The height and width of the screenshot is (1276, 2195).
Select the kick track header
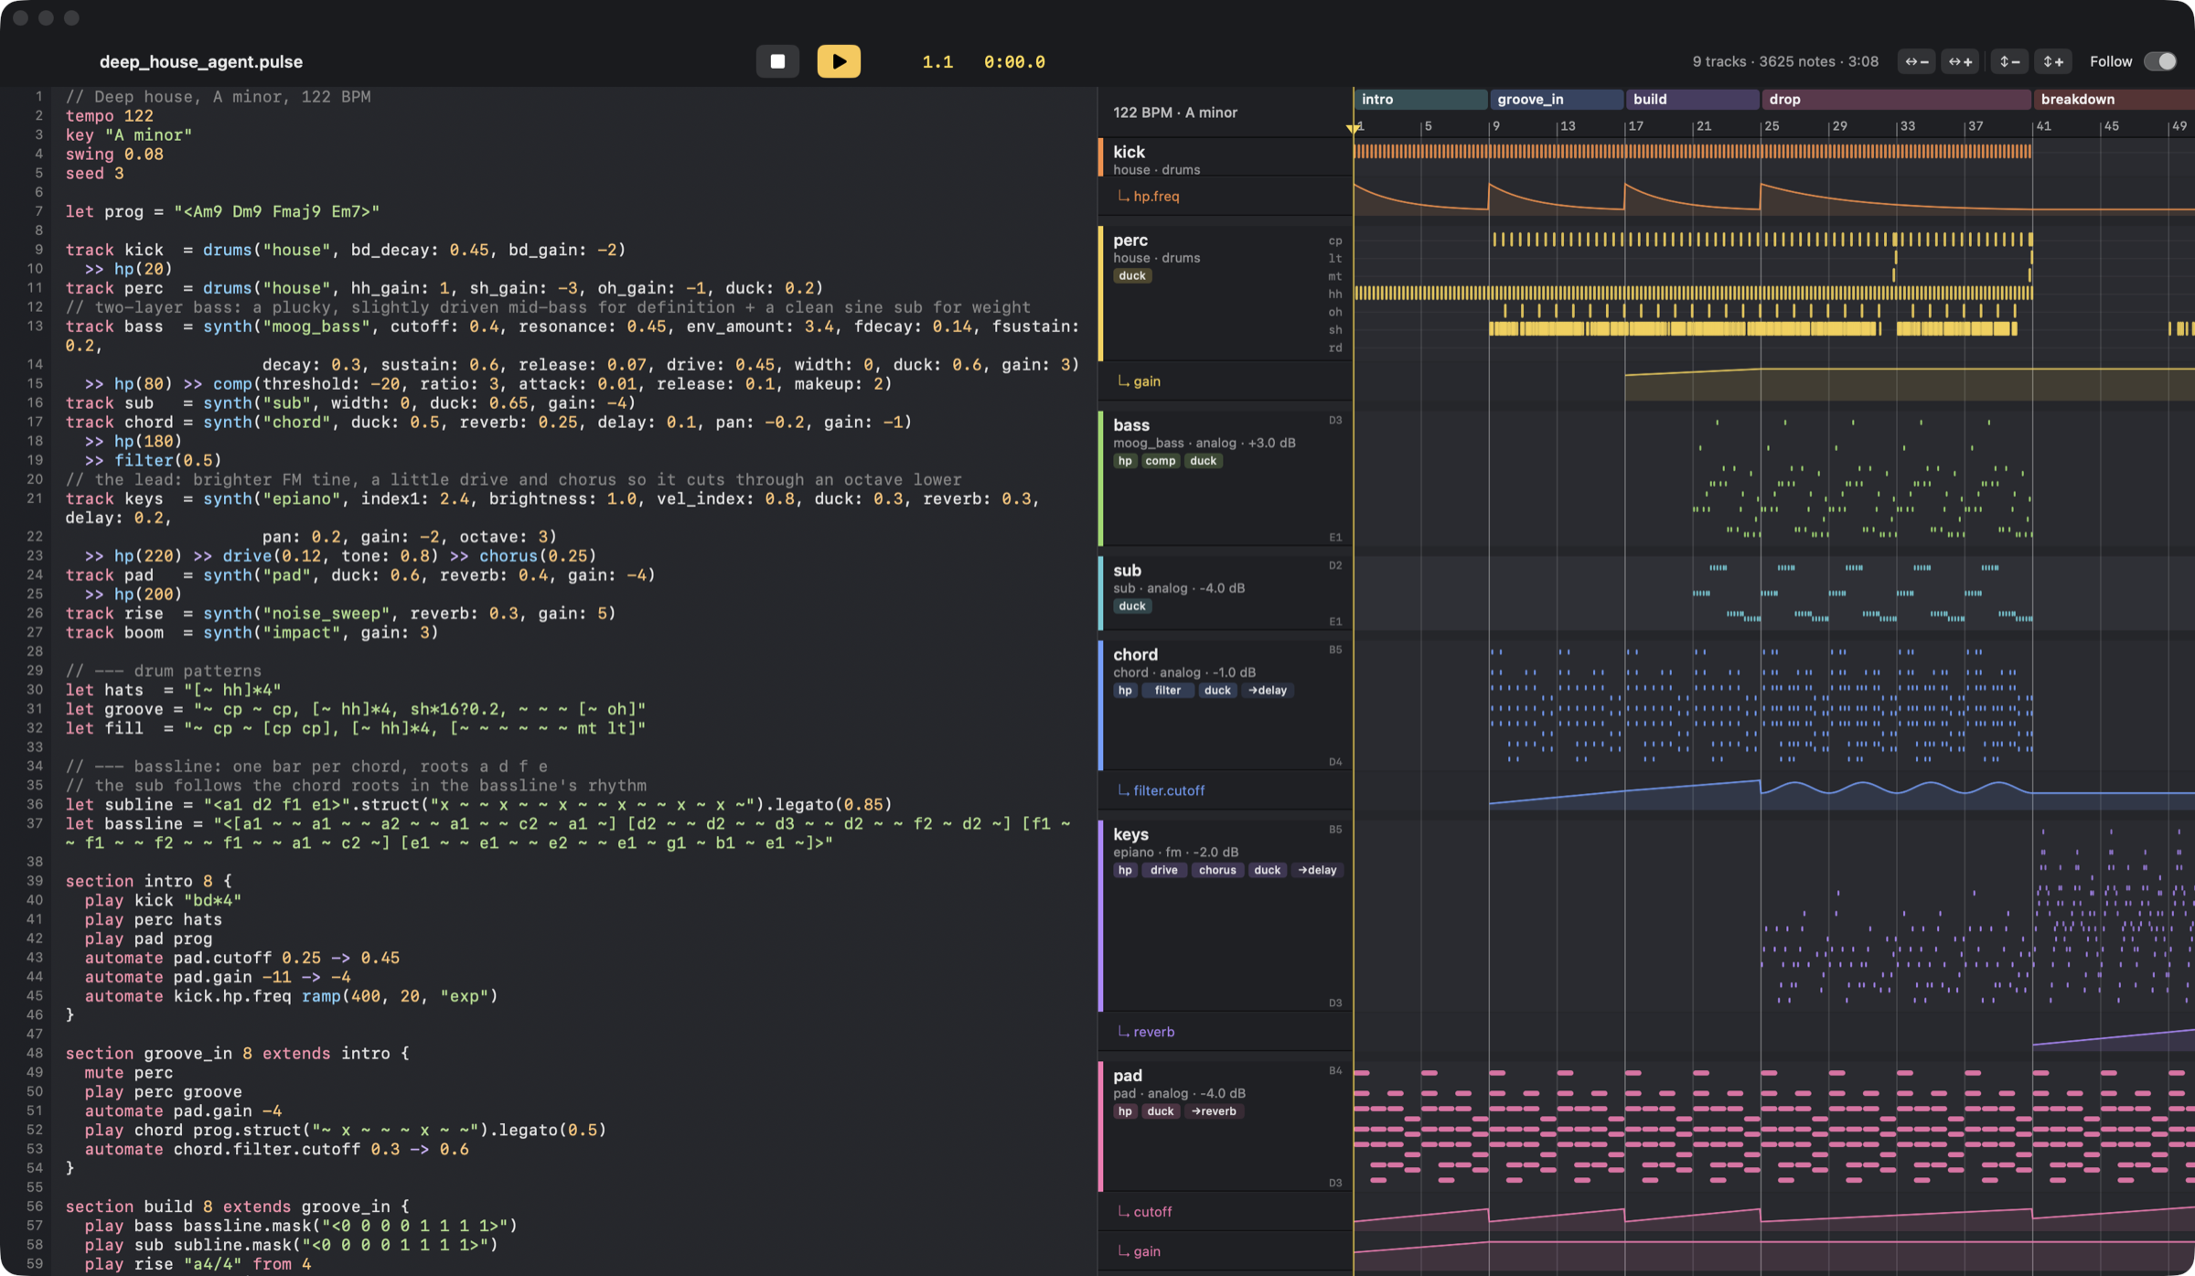[x=1226, y=159]
